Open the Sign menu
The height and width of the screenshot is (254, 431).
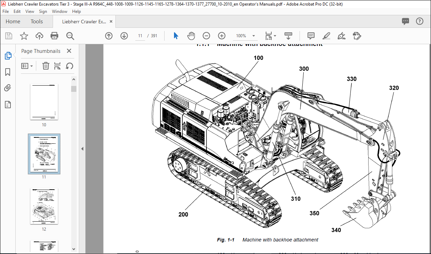point(43,11)
